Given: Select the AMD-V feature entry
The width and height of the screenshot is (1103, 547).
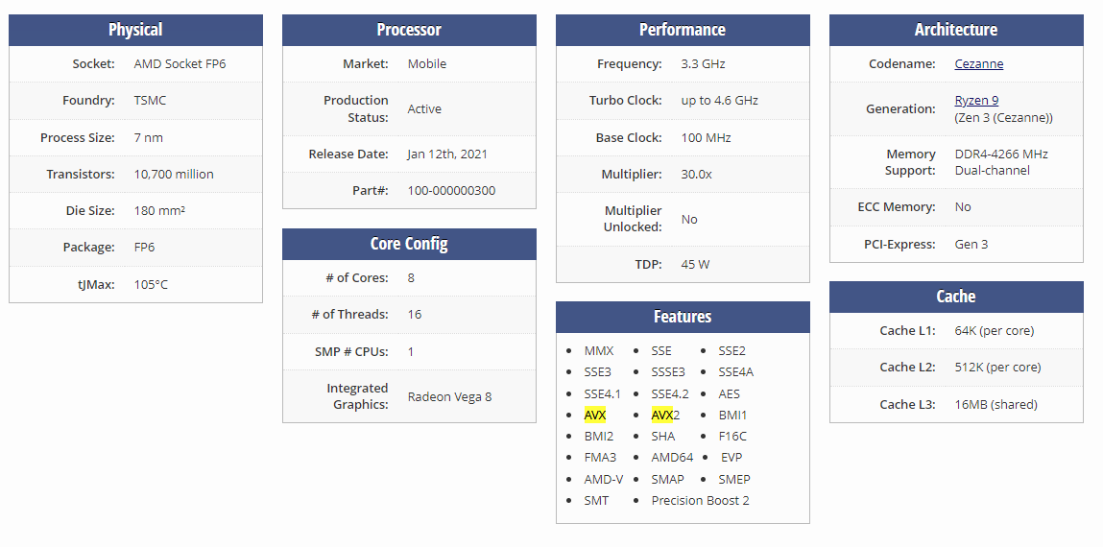Looking at the screenshot, I should pyautogui.click(x=603, y=480).
